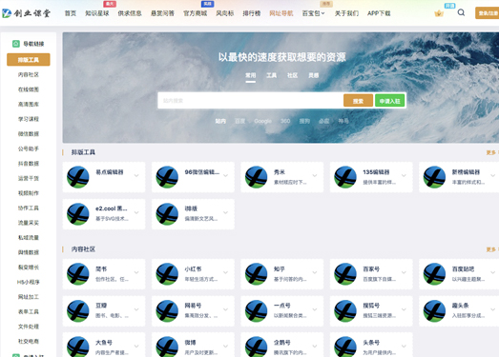Jump to 高清图库 in sidebar
This screenshot has height=357, width=499.
(29, 104)
